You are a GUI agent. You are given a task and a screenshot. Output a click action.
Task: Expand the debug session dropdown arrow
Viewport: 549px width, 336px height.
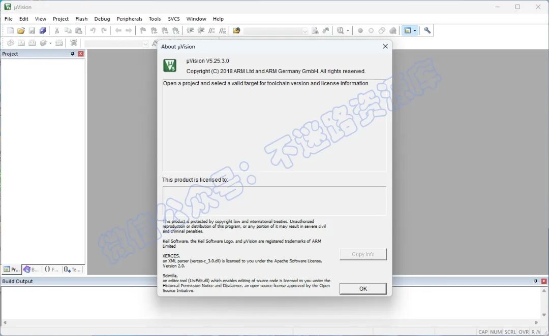(x=348, y=31)
